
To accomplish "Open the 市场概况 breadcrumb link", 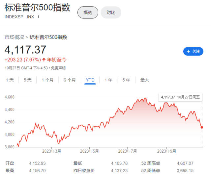I will [x=15, y=37].
